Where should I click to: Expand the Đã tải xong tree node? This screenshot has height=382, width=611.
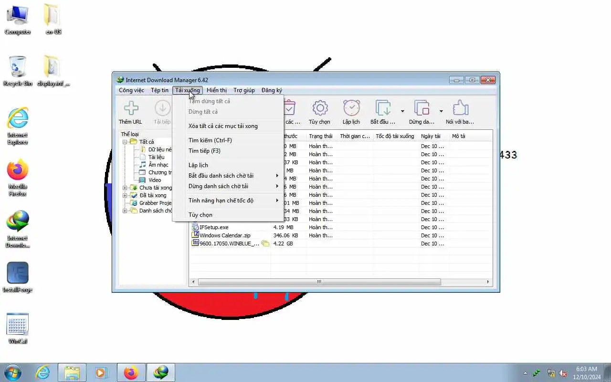[125, 195]
